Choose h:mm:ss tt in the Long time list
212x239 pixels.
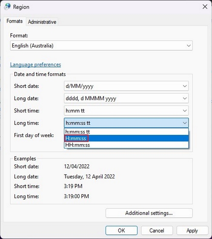pyautogui.click(x=126, y=132)
